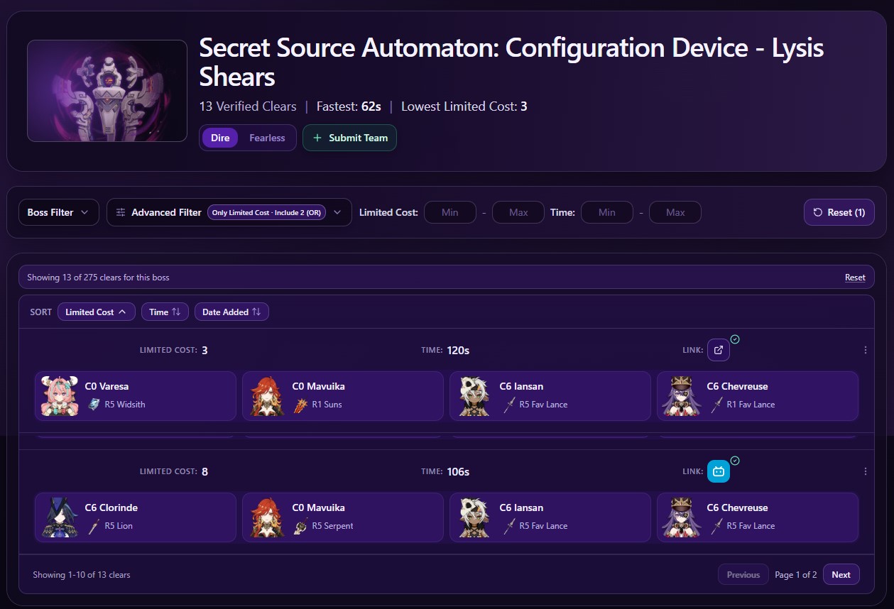The width and height of the screenshot is (894, 609).
Task: Switch to the Fearless difficulty
Action: tap(267, 138)
